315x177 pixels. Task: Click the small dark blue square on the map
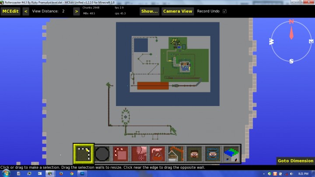(x=141, y=45)
